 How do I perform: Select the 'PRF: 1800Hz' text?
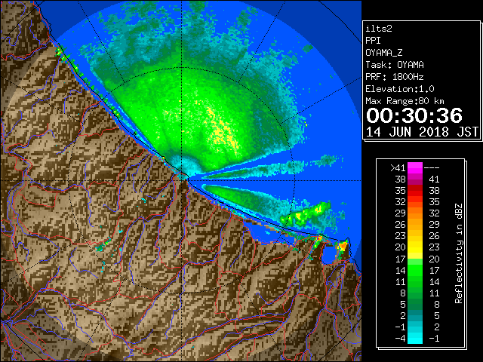click(x=395, y=77)
